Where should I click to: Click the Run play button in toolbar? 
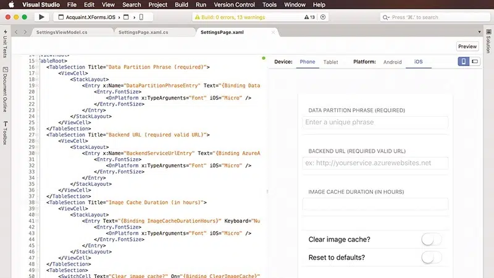[41, 17]
